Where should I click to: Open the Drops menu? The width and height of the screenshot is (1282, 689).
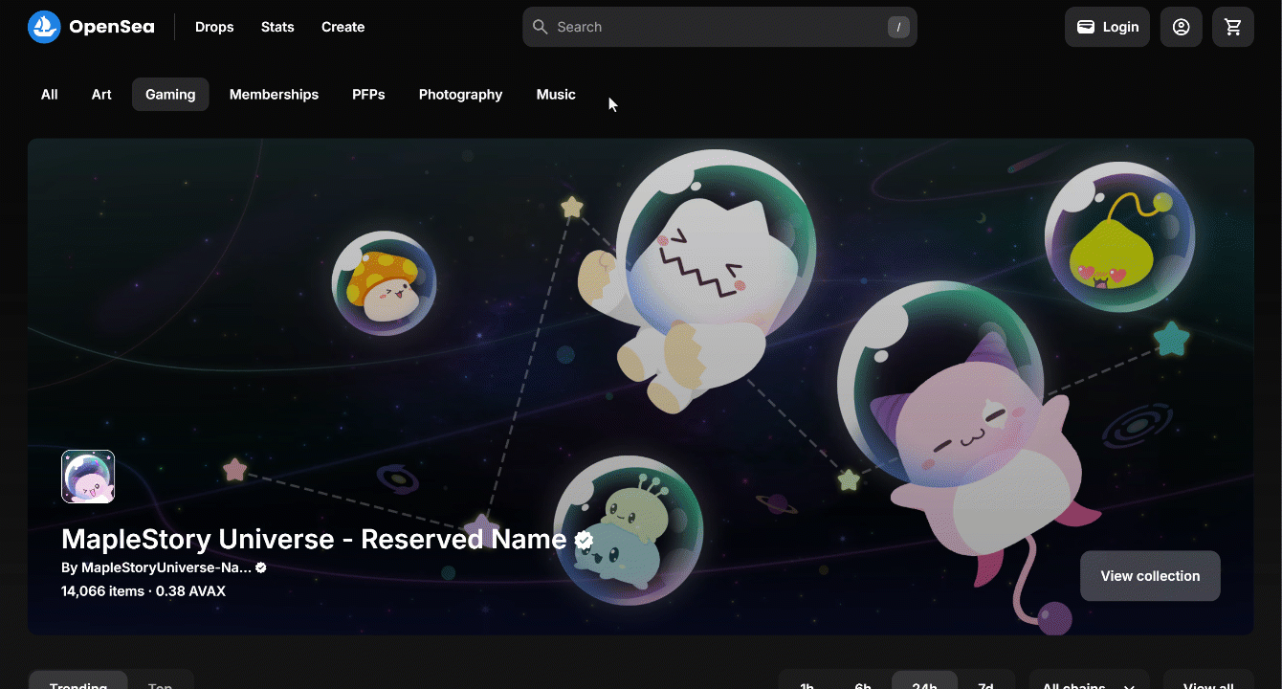click(214, 27)
